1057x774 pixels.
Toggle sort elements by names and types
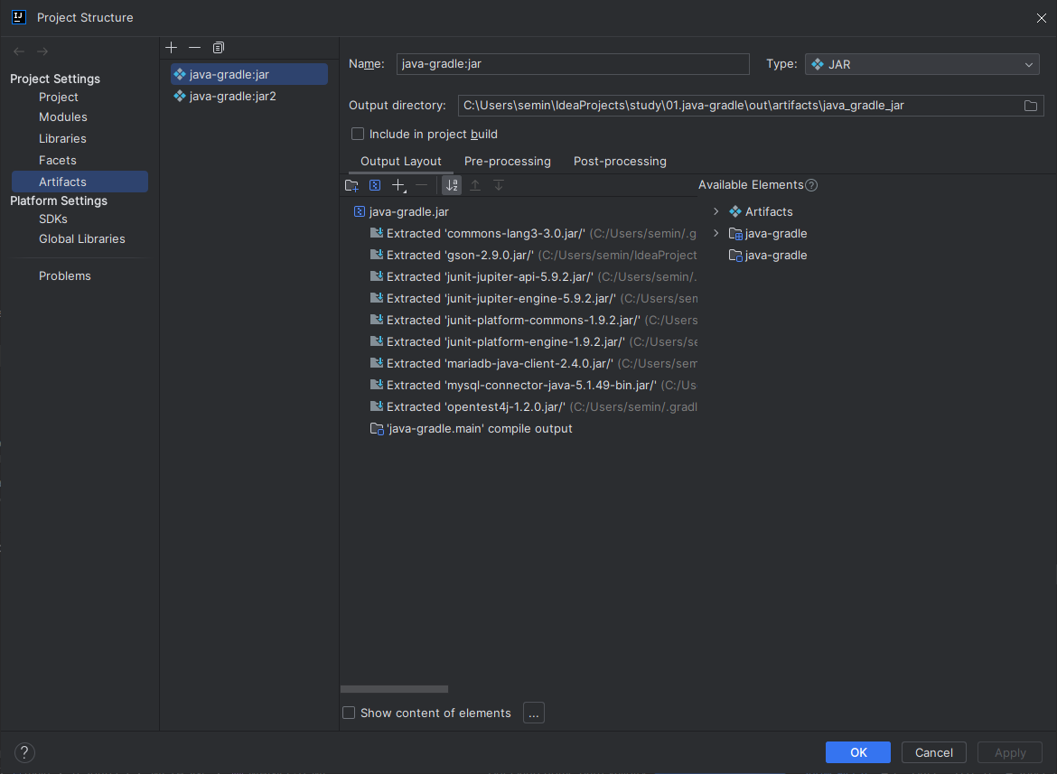click(x=453, y=185)
